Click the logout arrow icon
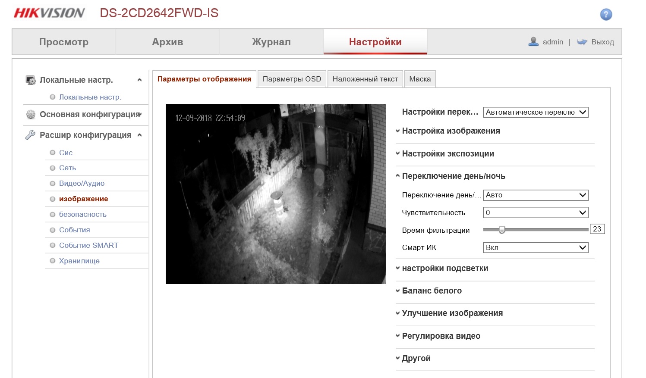Viewport: 646px width, 378px height. (x=582, y=42)
